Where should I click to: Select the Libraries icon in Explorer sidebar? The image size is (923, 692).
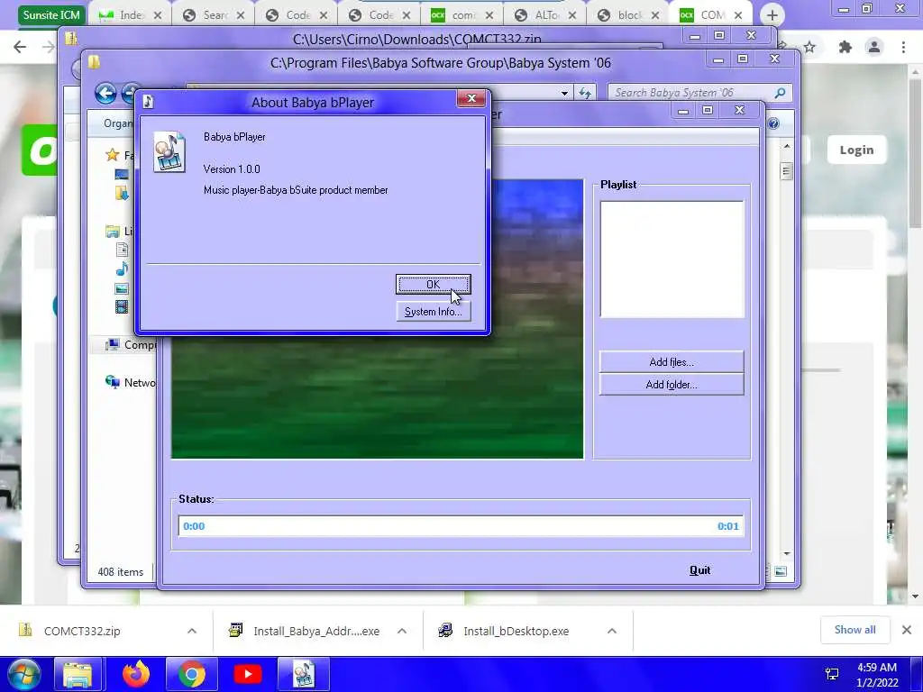[x=113, y=232]
